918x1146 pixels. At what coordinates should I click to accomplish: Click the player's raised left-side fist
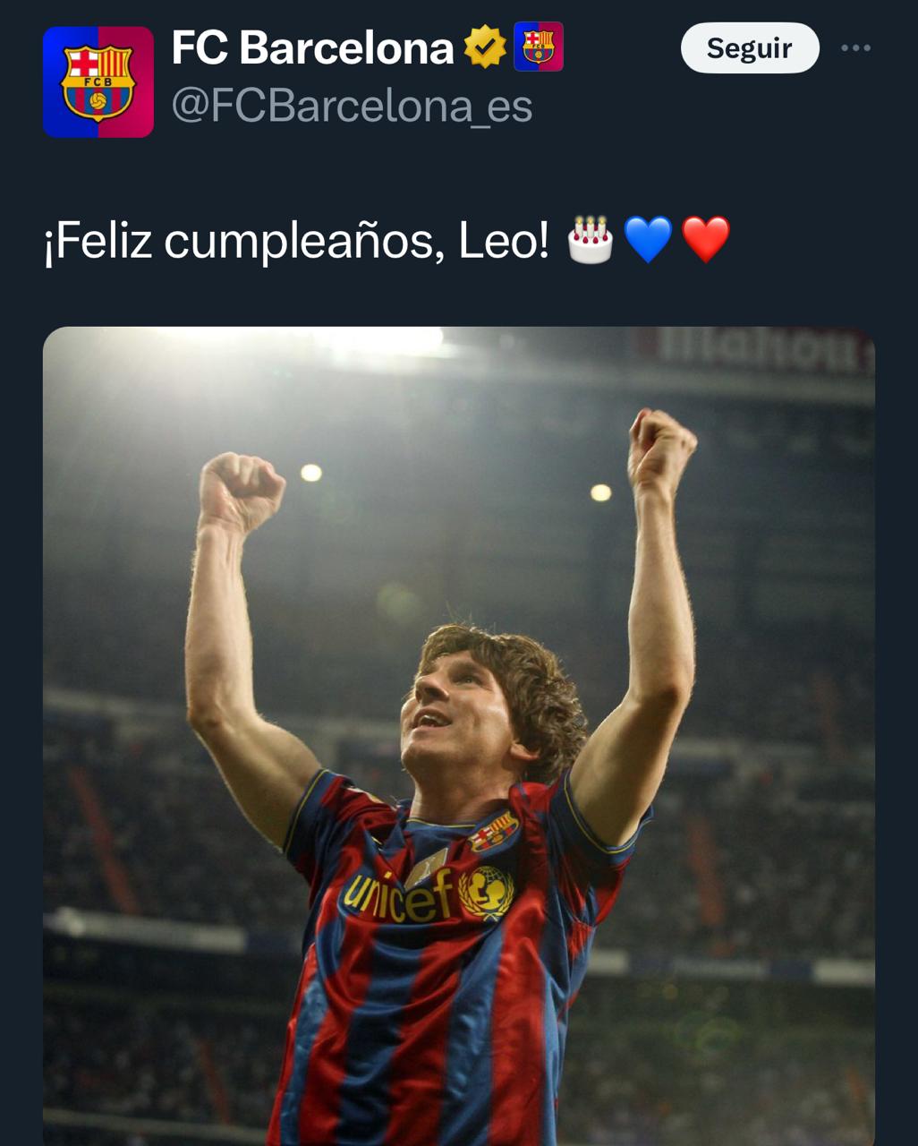coord(240,491)
